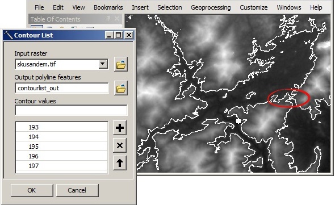Add contour value with plus button
335x205 pixels.
120,128
